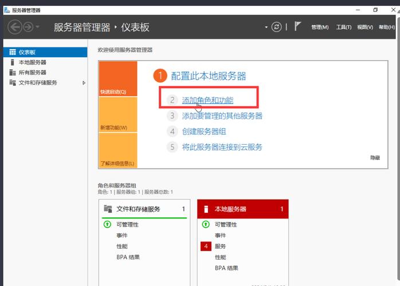Click 将此服务器连接到云服务 link
Screen dimensions: 400x286
tap(222, 147)
